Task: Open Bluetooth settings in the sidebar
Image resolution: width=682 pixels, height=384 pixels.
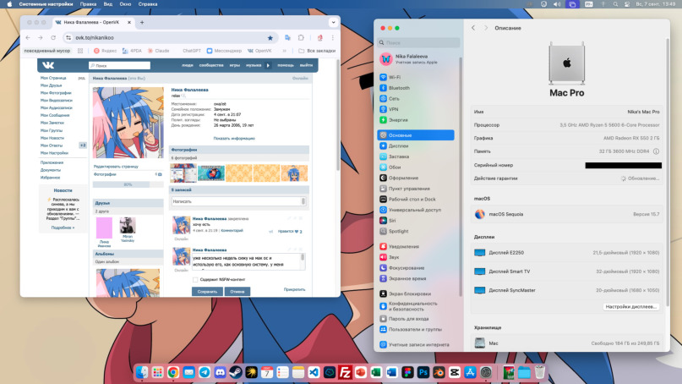Action: click(x=398, y=88)
